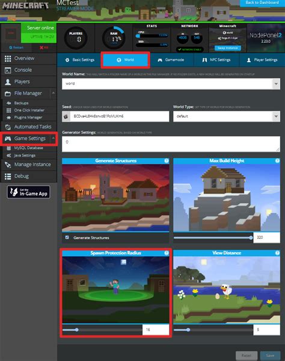
Task: Open the World Type dropdown arrow
Action: (x=276, y=116)
